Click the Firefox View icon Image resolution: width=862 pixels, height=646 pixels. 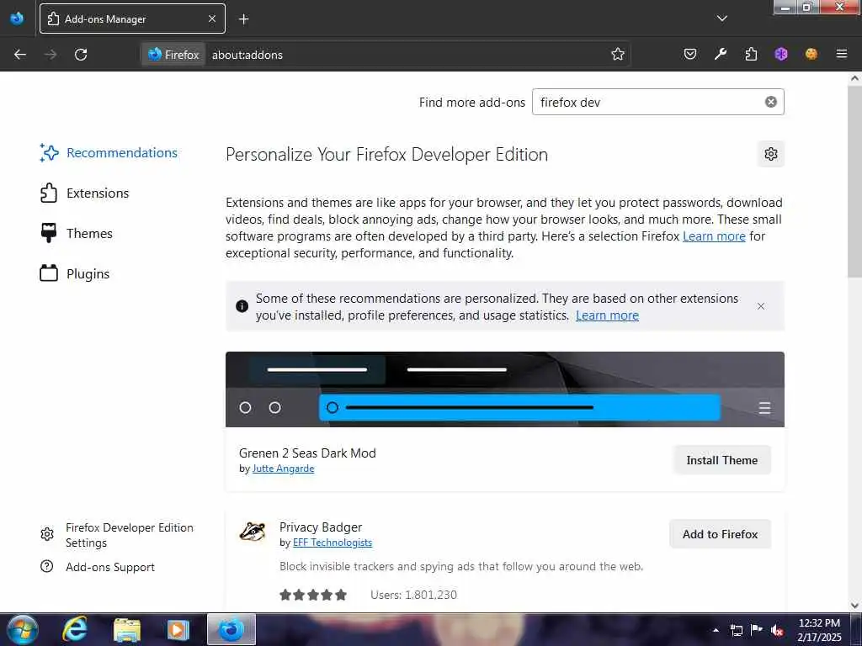point(17,19)
